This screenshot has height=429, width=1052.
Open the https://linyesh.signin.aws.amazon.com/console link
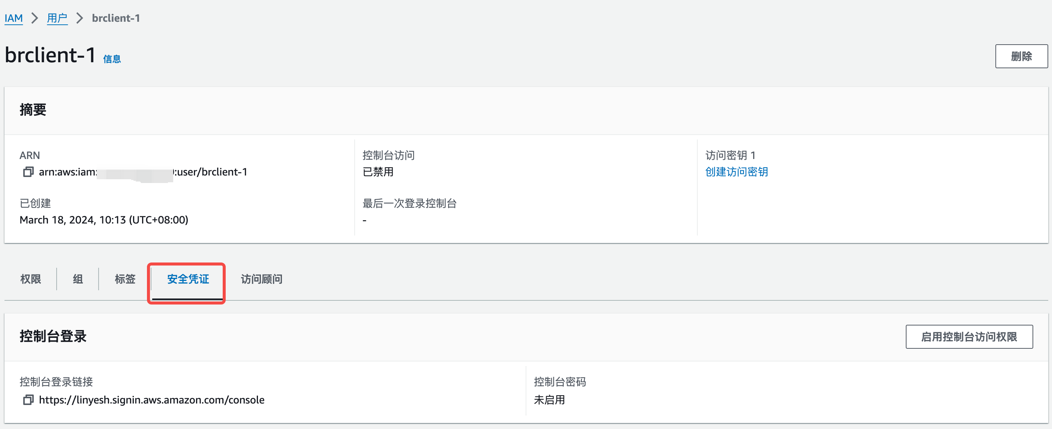(x=151, y=400)
